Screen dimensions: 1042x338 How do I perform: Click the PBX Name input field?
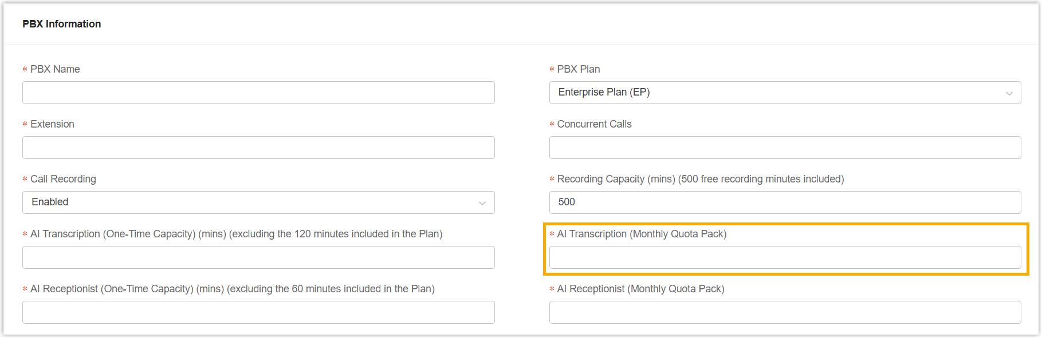(258, 93)
